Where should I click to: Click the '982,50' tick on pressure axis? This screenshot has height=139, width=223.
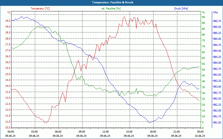217,99
